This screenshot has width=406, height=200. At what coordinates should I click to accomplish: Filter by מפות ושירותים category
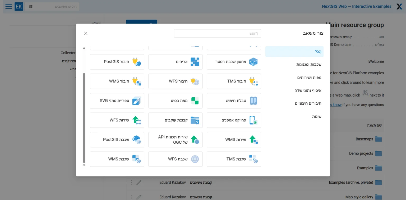coord(294,78)
